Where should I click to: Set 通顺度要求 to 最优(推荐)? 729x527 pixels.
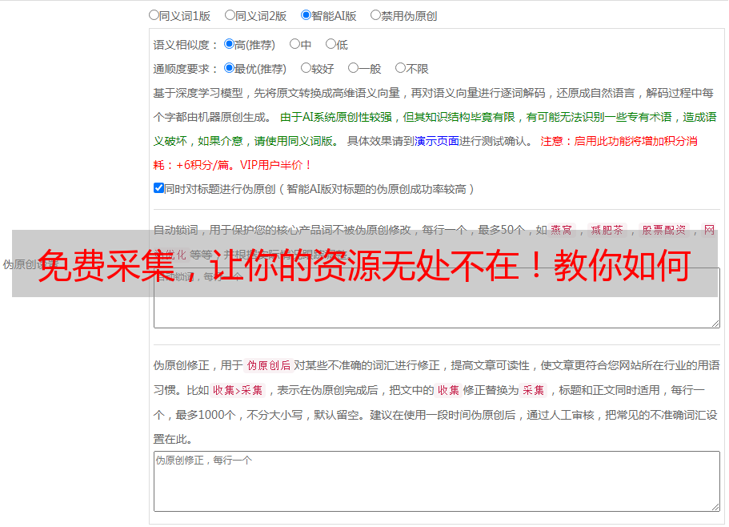pyautogui.click(x=229, y=68)
